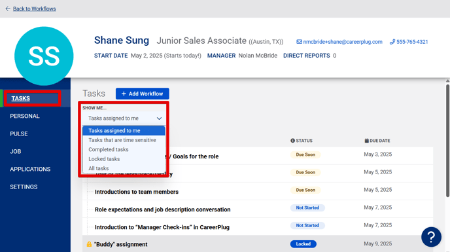Choose Completed tasks option

coord(124,150)
